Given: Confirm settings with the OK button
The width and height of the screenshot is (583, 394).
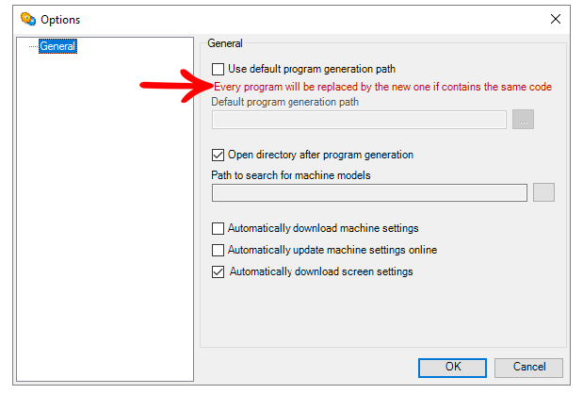Looking at the screenshot, I should 452,368.
